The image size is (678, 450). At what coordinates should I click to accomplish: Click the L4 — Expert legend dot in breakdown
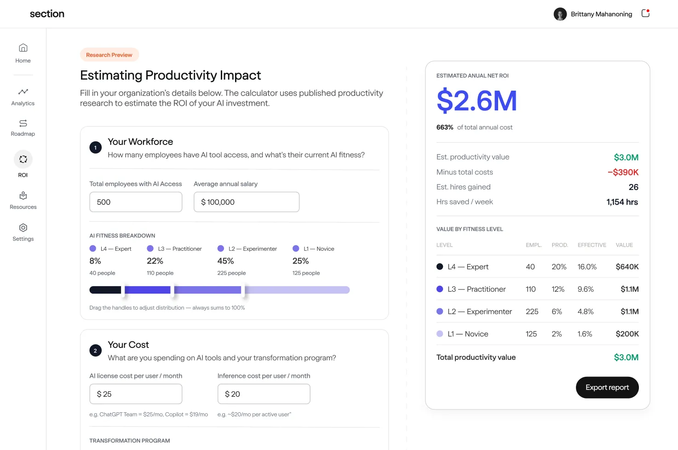93,248
